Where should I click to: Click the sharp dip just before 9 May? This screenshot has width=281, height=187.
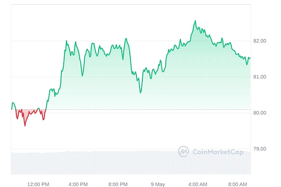point(140,93)
